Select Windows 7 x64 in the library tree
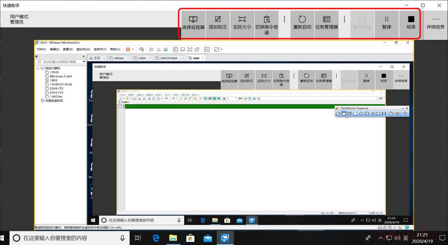 [61, 76]
